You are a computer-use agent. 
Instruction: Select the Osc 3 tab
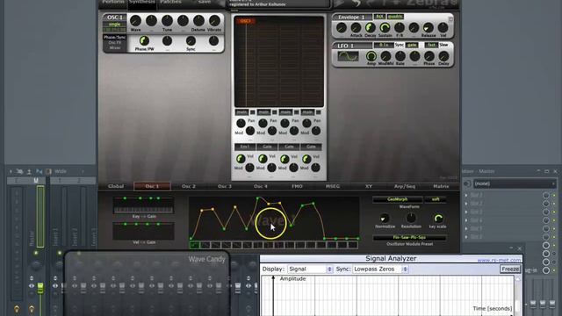(x=225, y=186)
